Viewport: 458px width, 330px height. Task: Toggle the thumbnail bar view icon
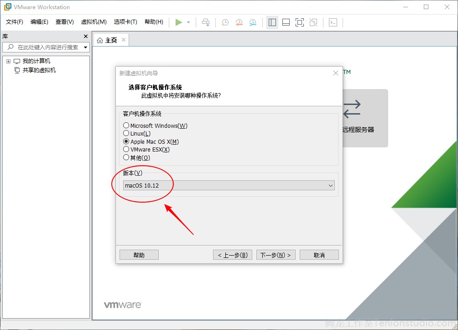pyautogui.click(x=286, y=22)
